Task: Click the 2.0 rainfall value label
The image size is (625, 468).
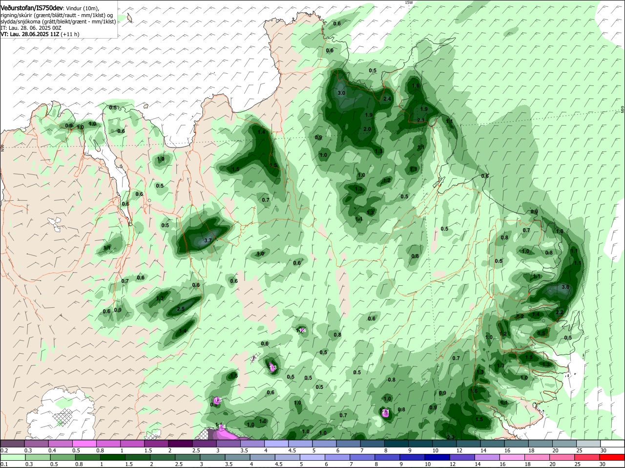Action: tap(367, 129)
